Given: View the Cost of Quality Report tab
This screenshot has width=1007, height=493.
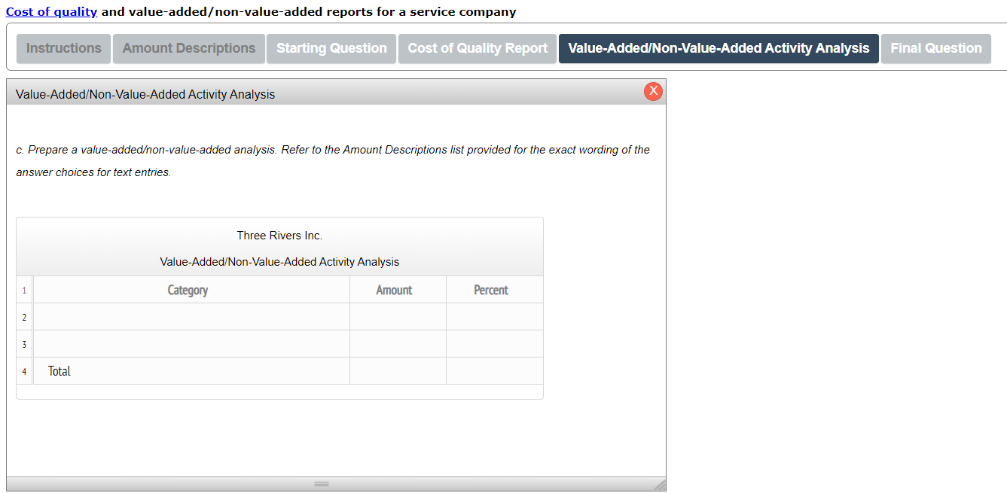Looking at the screenshot, I should click(x=477, y=48).
